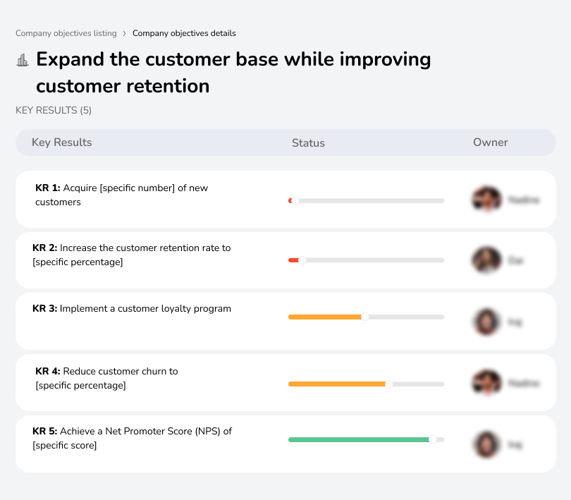
Task: Click the chevron in the breadcrumb trail
Action: coord(125,33)
